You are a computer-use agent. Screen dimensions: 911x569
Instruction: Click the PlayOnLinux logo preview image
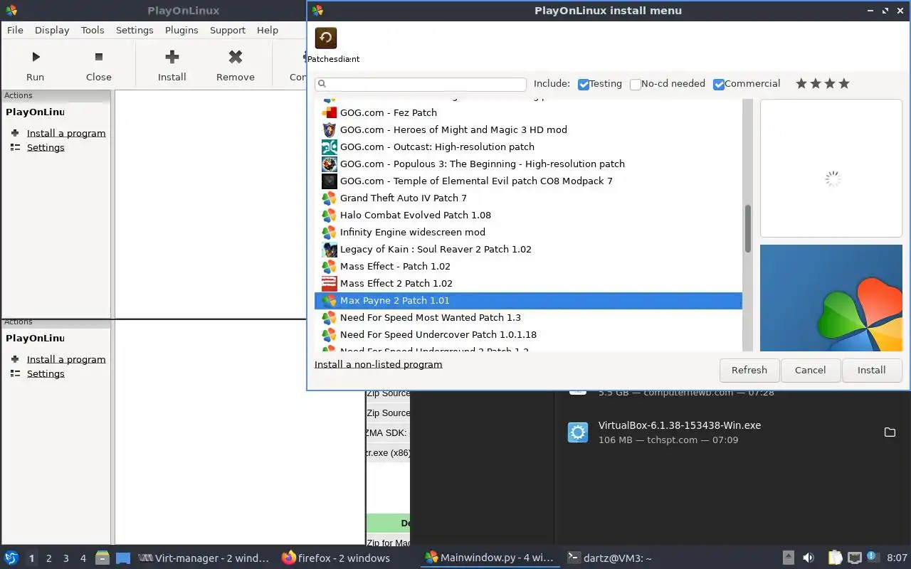pyautogui.click(x=831, y=298)
